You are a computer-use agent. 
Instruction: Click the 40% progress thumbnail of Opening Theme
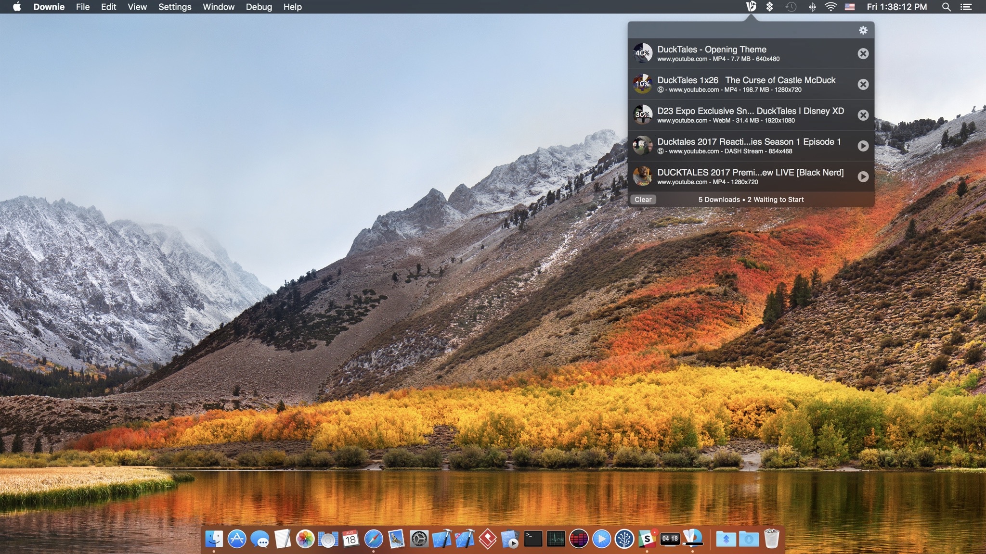(642, 53)
